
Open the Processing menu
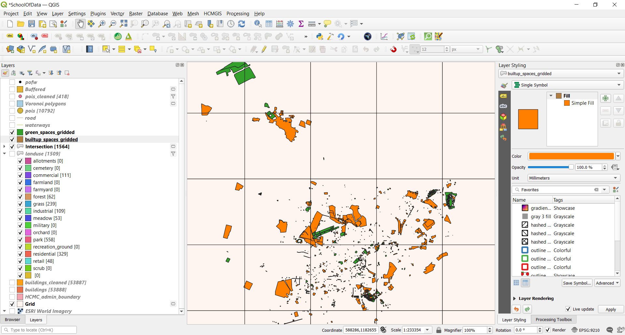(x=238, y=14)
